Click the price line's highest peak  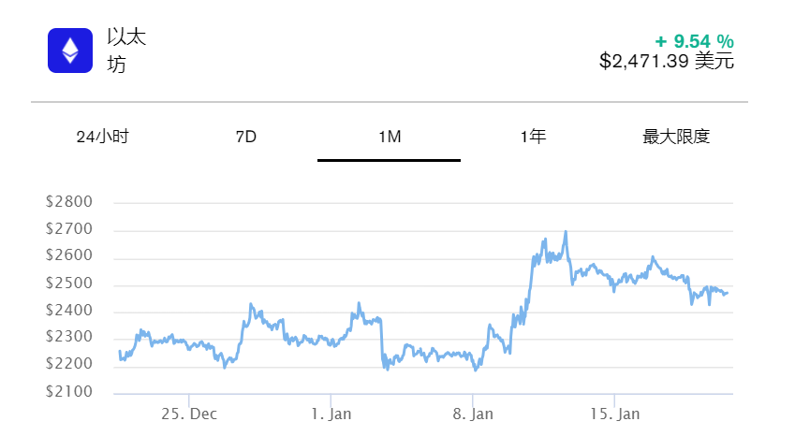566,232
